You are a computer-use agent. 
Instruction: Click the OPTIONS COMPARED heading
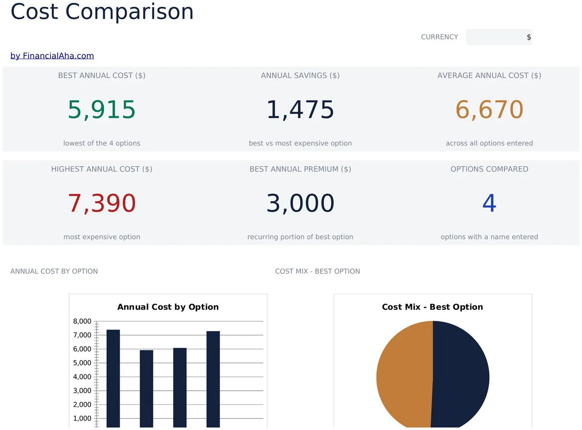[x=489, y=169]
